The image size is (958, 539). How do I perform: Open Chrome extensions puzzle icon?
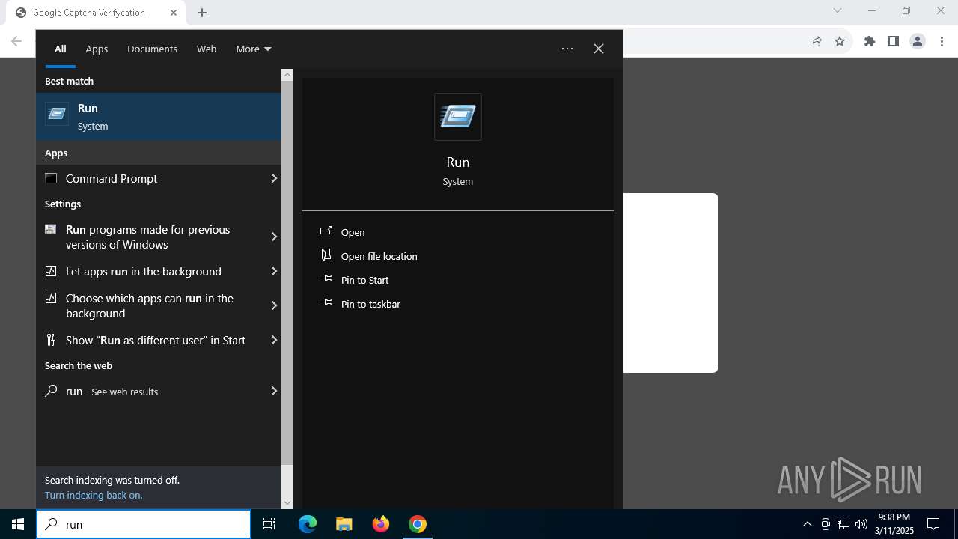point(870,41)
